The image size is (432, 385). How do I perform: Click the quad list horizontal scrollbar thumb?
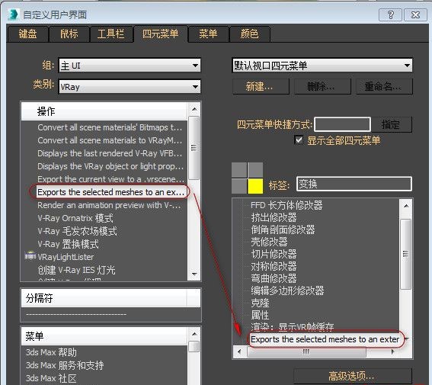click(306, 352)
